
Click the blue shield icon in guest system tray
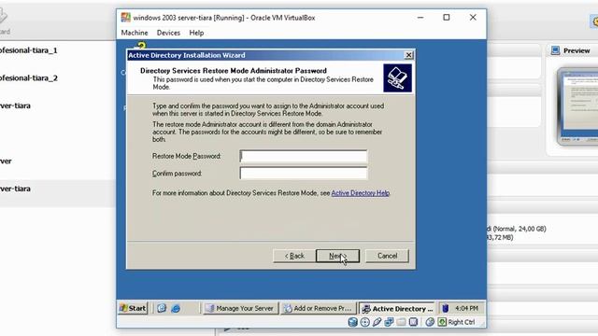tap(445, 308)
